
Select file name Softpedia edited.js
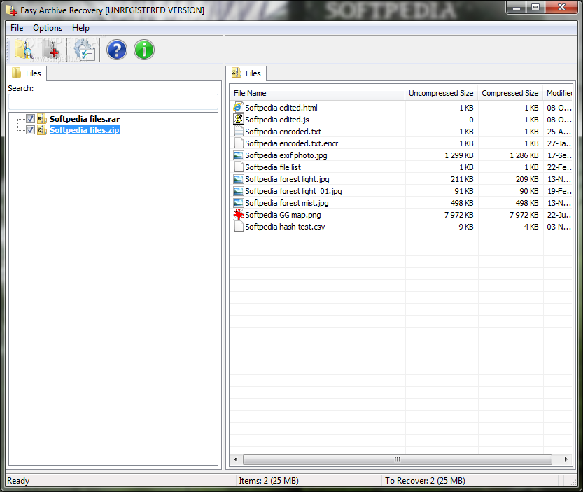pos(277,120)
